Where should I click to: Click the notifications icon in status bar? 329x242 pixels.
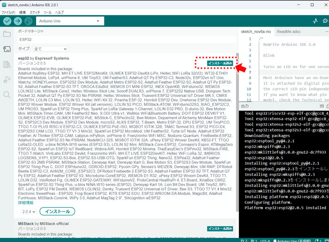(x=318, y=241)
